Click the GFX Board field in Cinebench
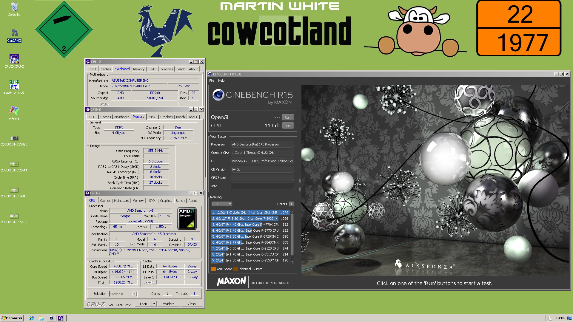573x322 pixels. tap(262, 178)
